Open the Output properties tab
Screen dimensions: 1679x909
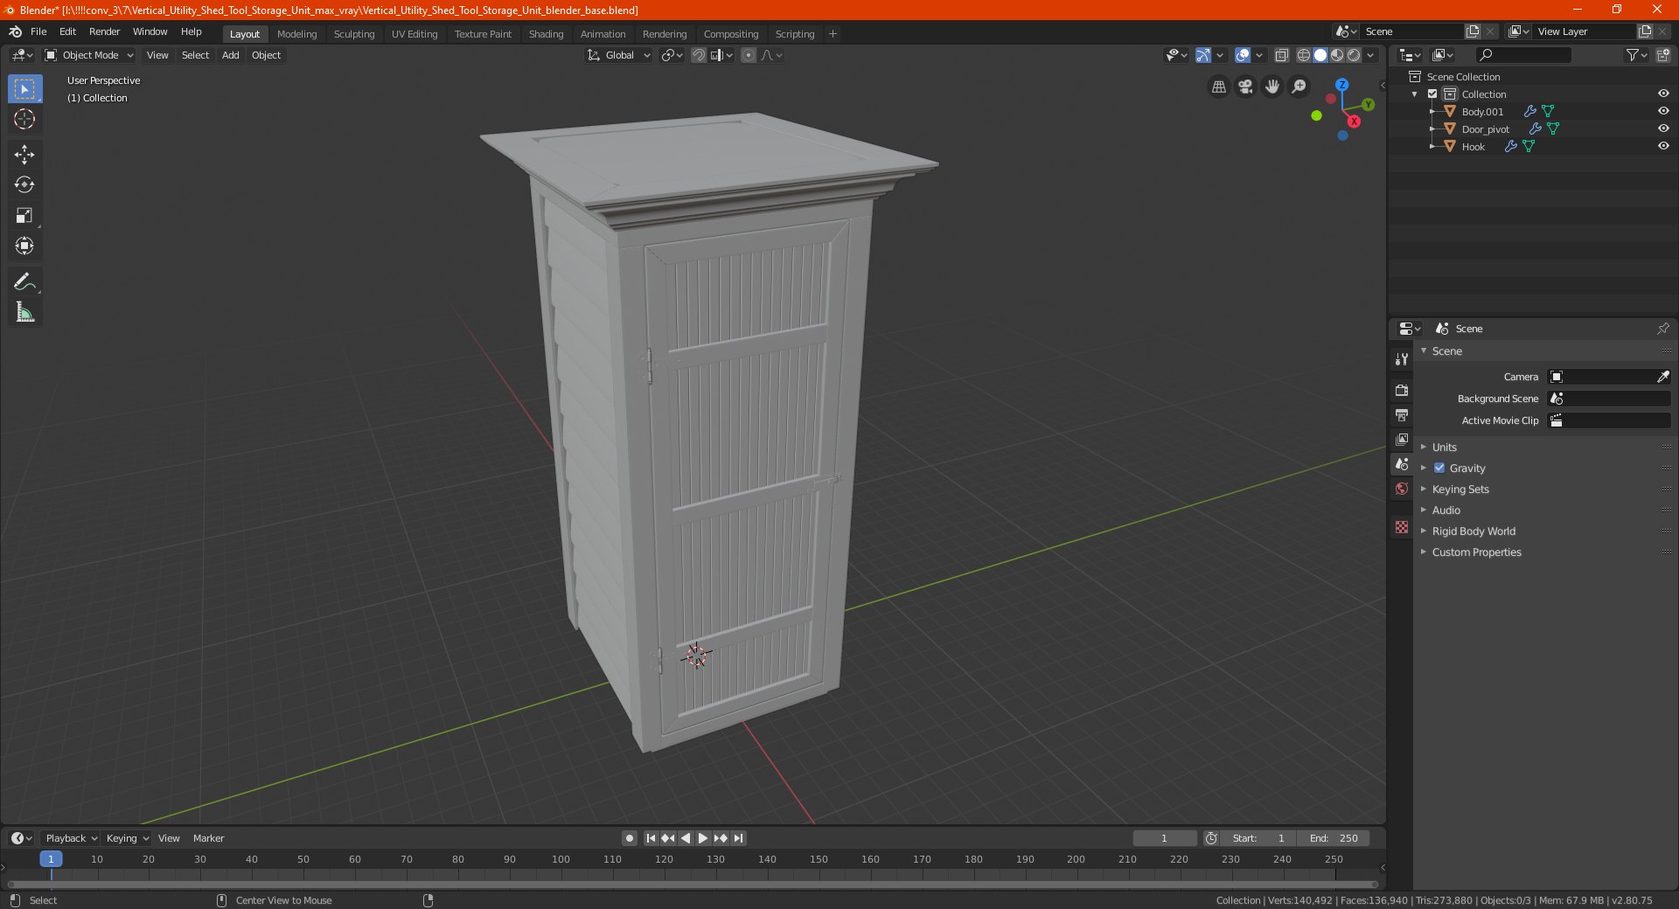point(1402,414)
